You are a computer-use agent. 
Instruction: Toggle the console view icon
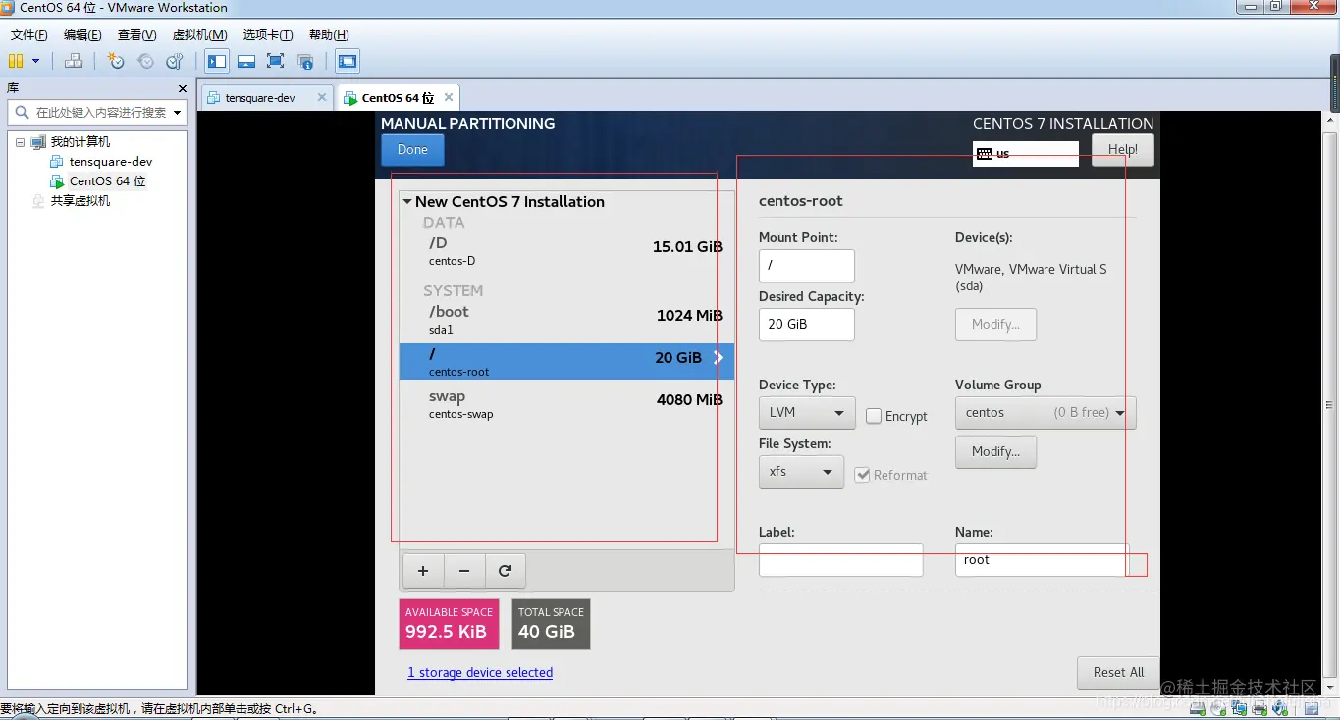348,61
